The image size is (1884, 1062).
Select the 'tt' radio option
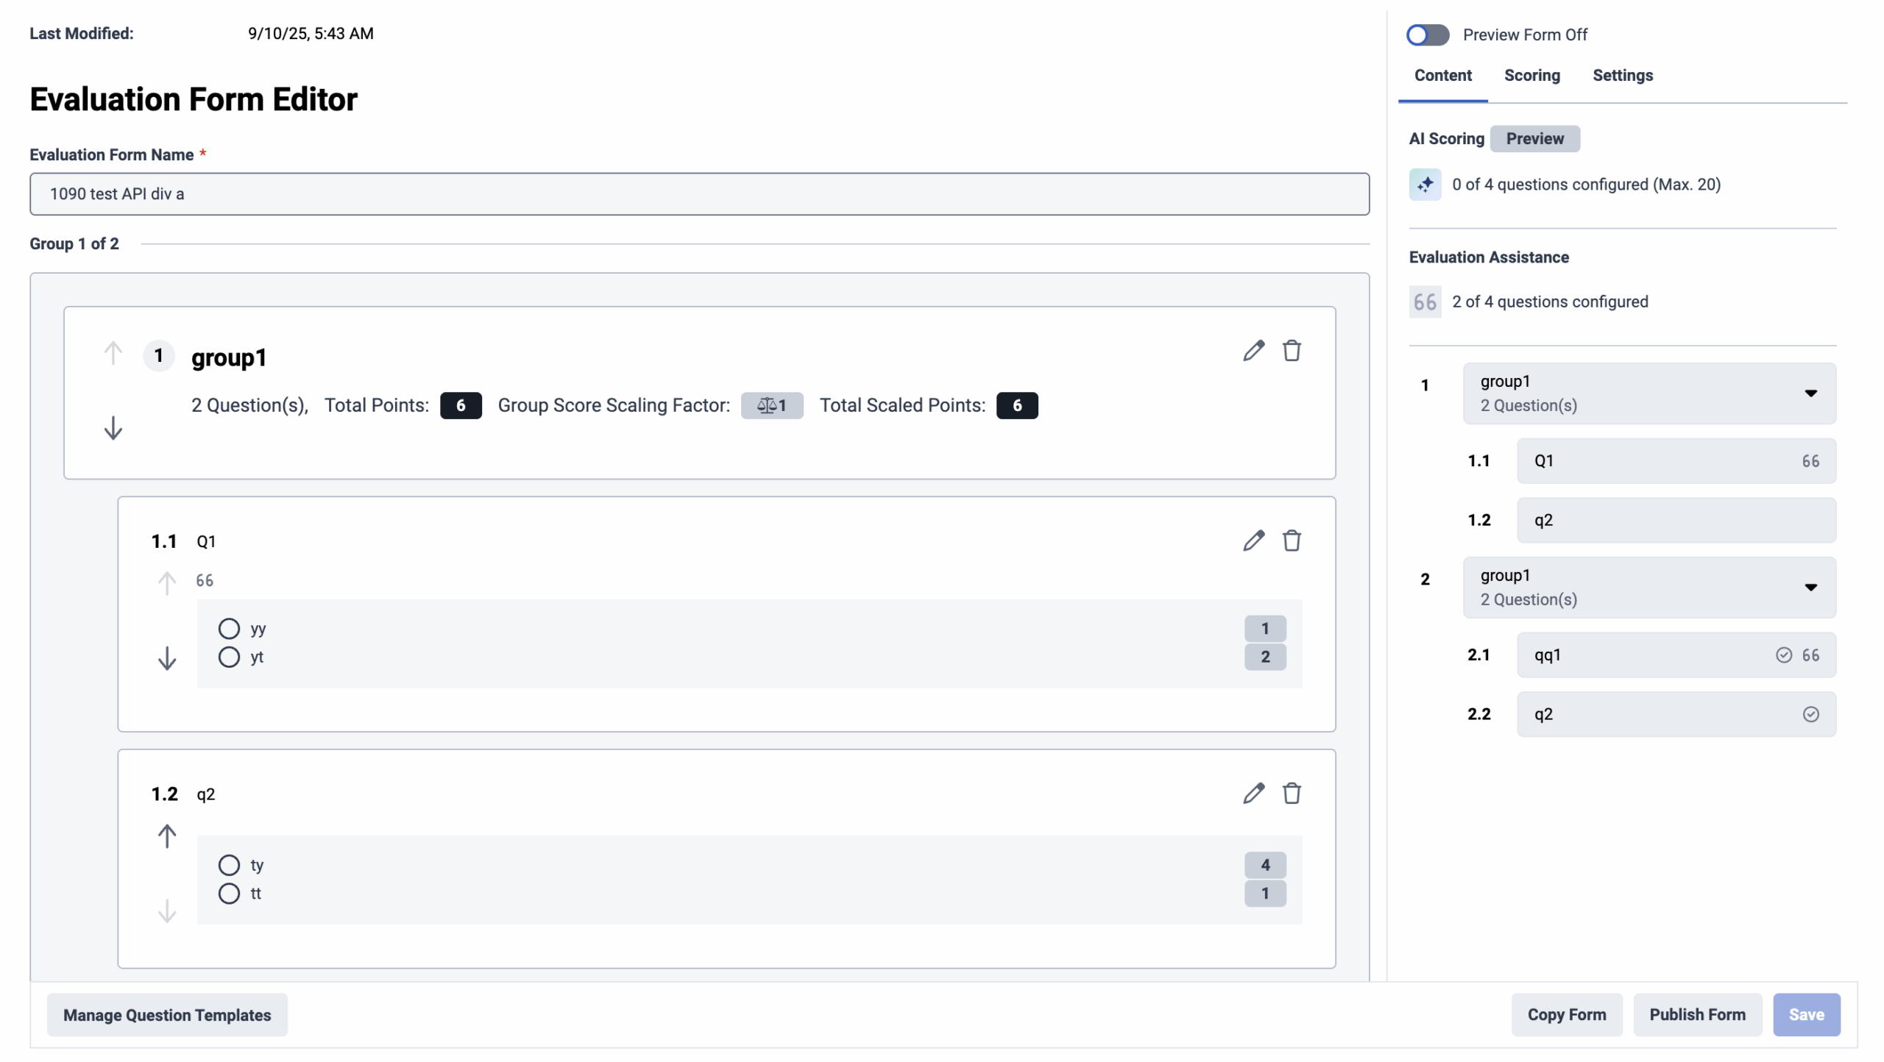click(x=229, y=894)
